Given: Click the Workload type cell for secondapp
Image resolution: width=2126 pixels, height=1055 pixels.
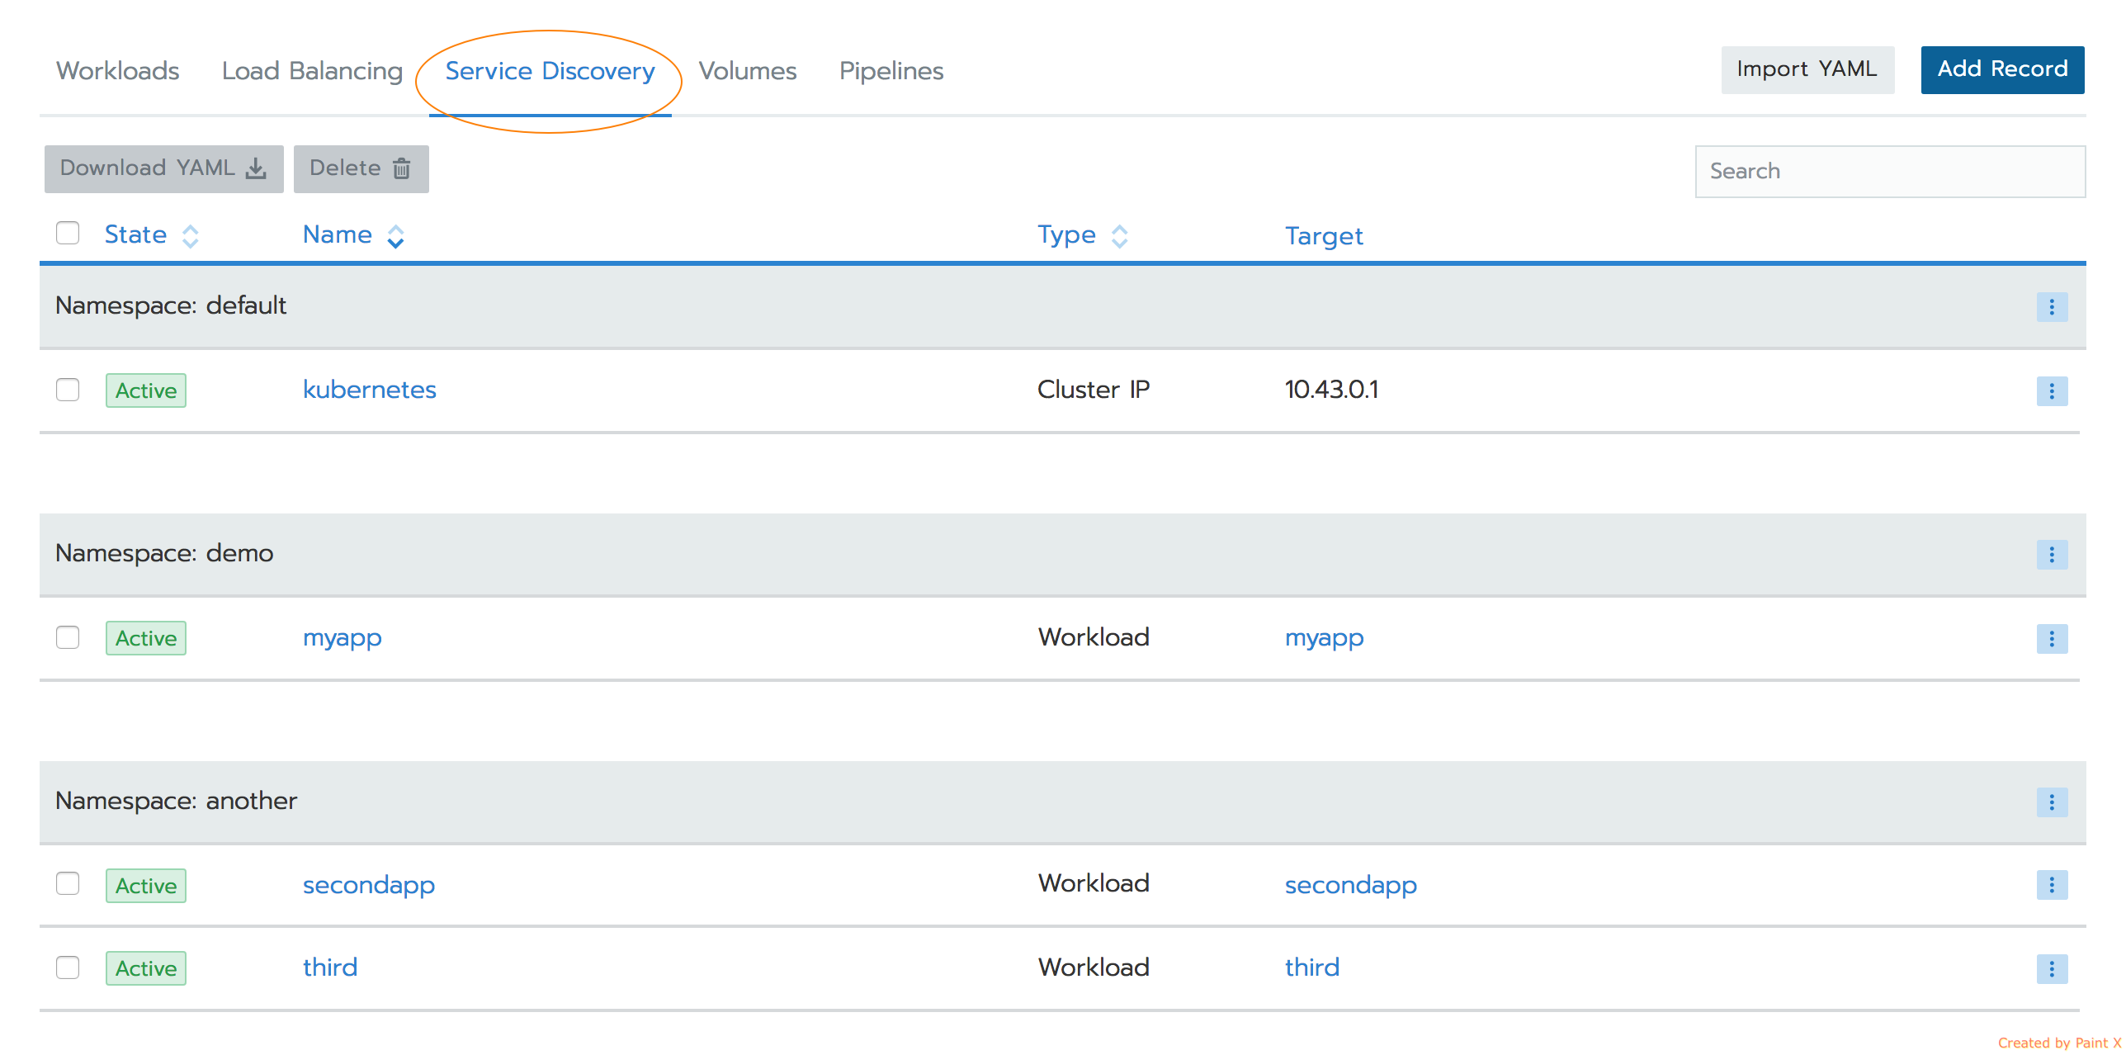Looking at the screenshot, I should pos(1093,883).
